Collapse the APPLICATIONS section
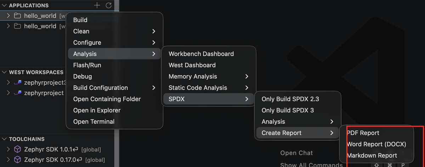Image resolution: width=425 pixels, height=167 pixels. click(x=4, y=6)
